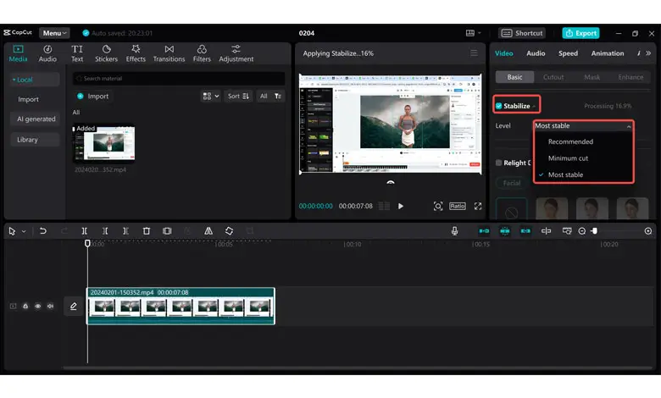Select the Cutout sub-tab
The width and height of the screenshot is (661, 398).
click(x=553, y=77)
